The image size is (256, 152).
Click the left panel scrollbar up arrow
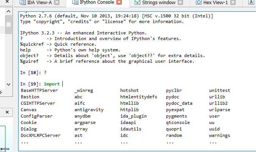click(9, 12)
